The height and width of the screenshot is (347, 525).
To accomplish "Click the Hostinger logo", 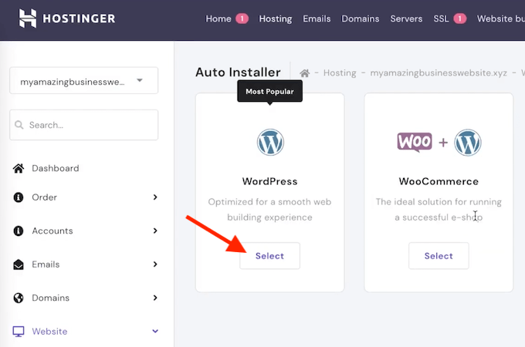I will click(67, 19).
